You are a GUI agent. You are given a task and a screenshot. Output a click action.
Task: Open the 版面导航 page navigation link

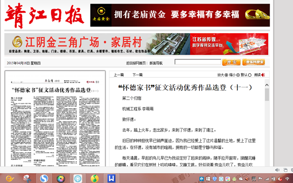tap(156, 63)
